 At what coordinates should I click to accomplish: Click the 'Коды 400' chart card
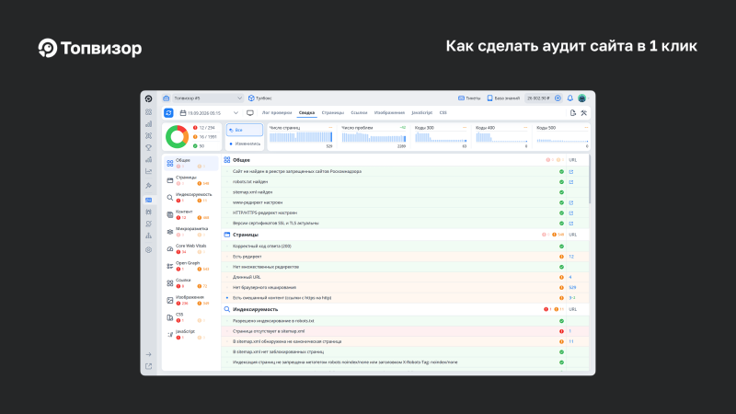501,137
